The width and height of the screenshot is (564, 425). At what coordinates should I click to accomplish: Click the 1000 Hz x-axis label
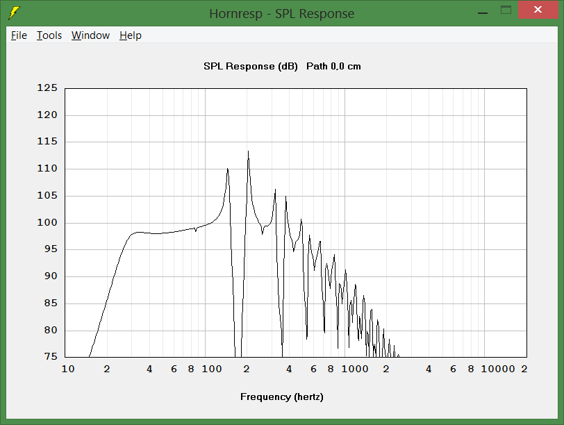coord(355,369)
